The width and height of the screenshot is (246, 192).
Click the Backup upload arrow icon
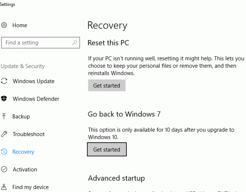coord(4,116)
